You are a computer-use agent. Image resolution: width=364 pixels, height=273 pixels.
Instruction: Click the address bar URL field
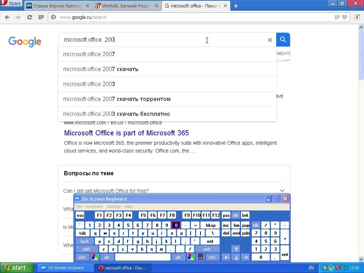195,17
